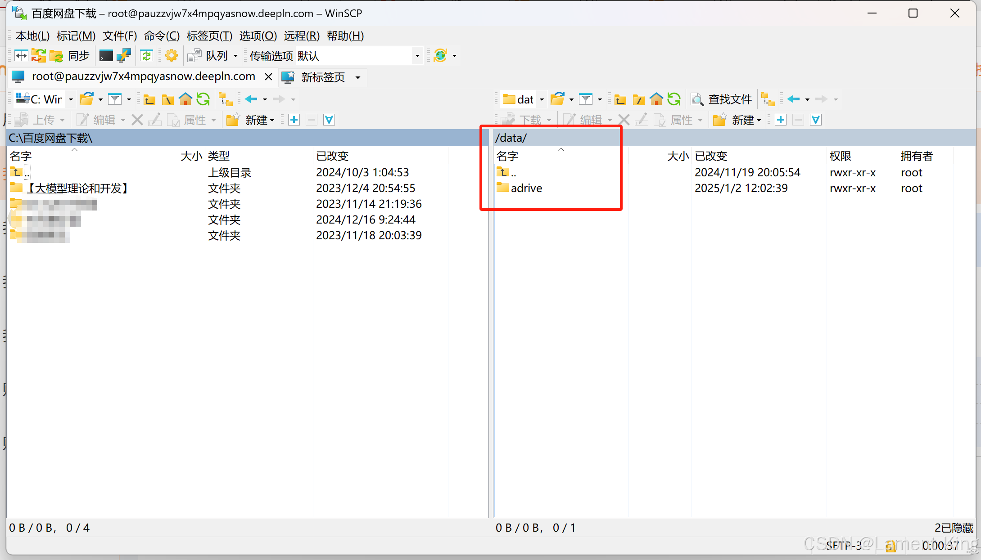Toggle the local directory tree icon
Image resolution: width=981 pixels, height=560 pixels.
click(225, 99)
